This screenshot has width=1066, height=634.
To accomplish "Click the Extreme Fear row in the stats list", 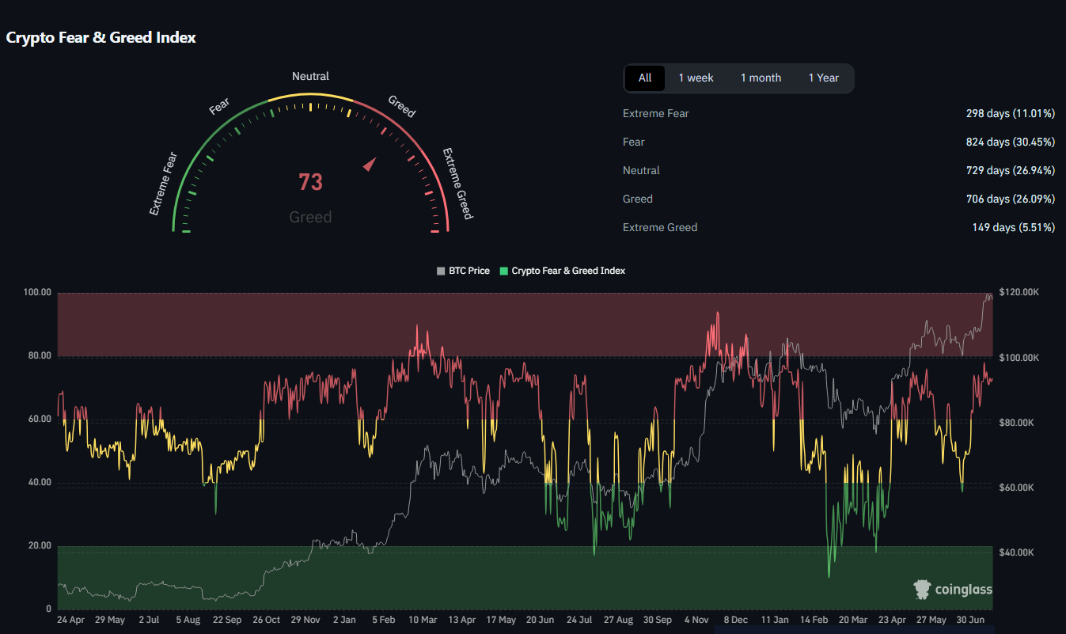I will coord(839,113).
